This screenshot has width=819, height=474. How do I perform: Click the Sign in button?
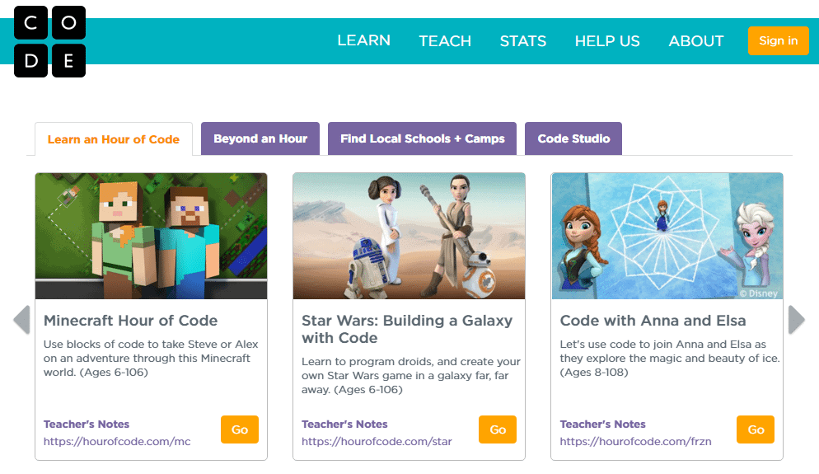tap(779, 40)
